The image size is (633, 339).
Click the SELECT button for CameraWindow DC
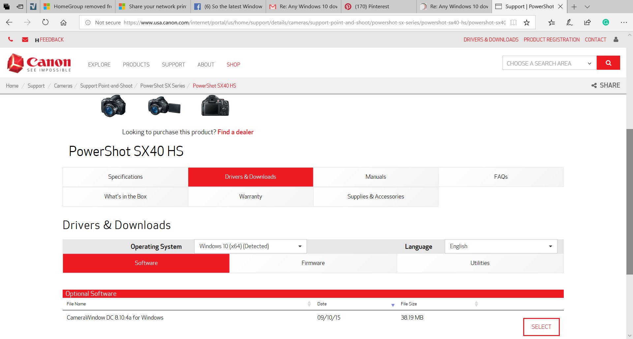pyautogui.click(x=541, y=326)
